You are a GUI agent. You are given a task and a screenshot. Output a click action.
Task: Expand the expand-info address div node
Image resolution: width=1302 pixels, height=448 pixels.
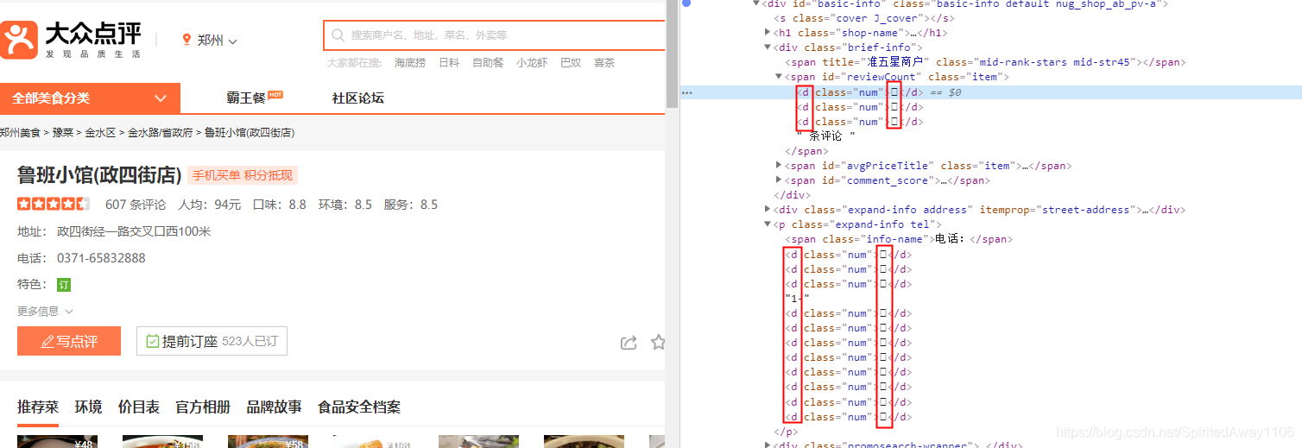pos(768,209)
